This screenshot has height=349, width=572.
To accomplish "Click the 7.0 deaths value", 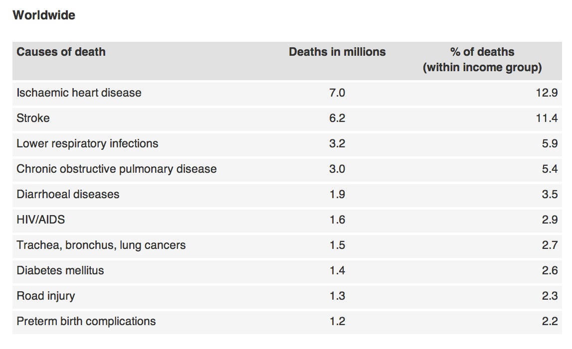I will point(337,93).
